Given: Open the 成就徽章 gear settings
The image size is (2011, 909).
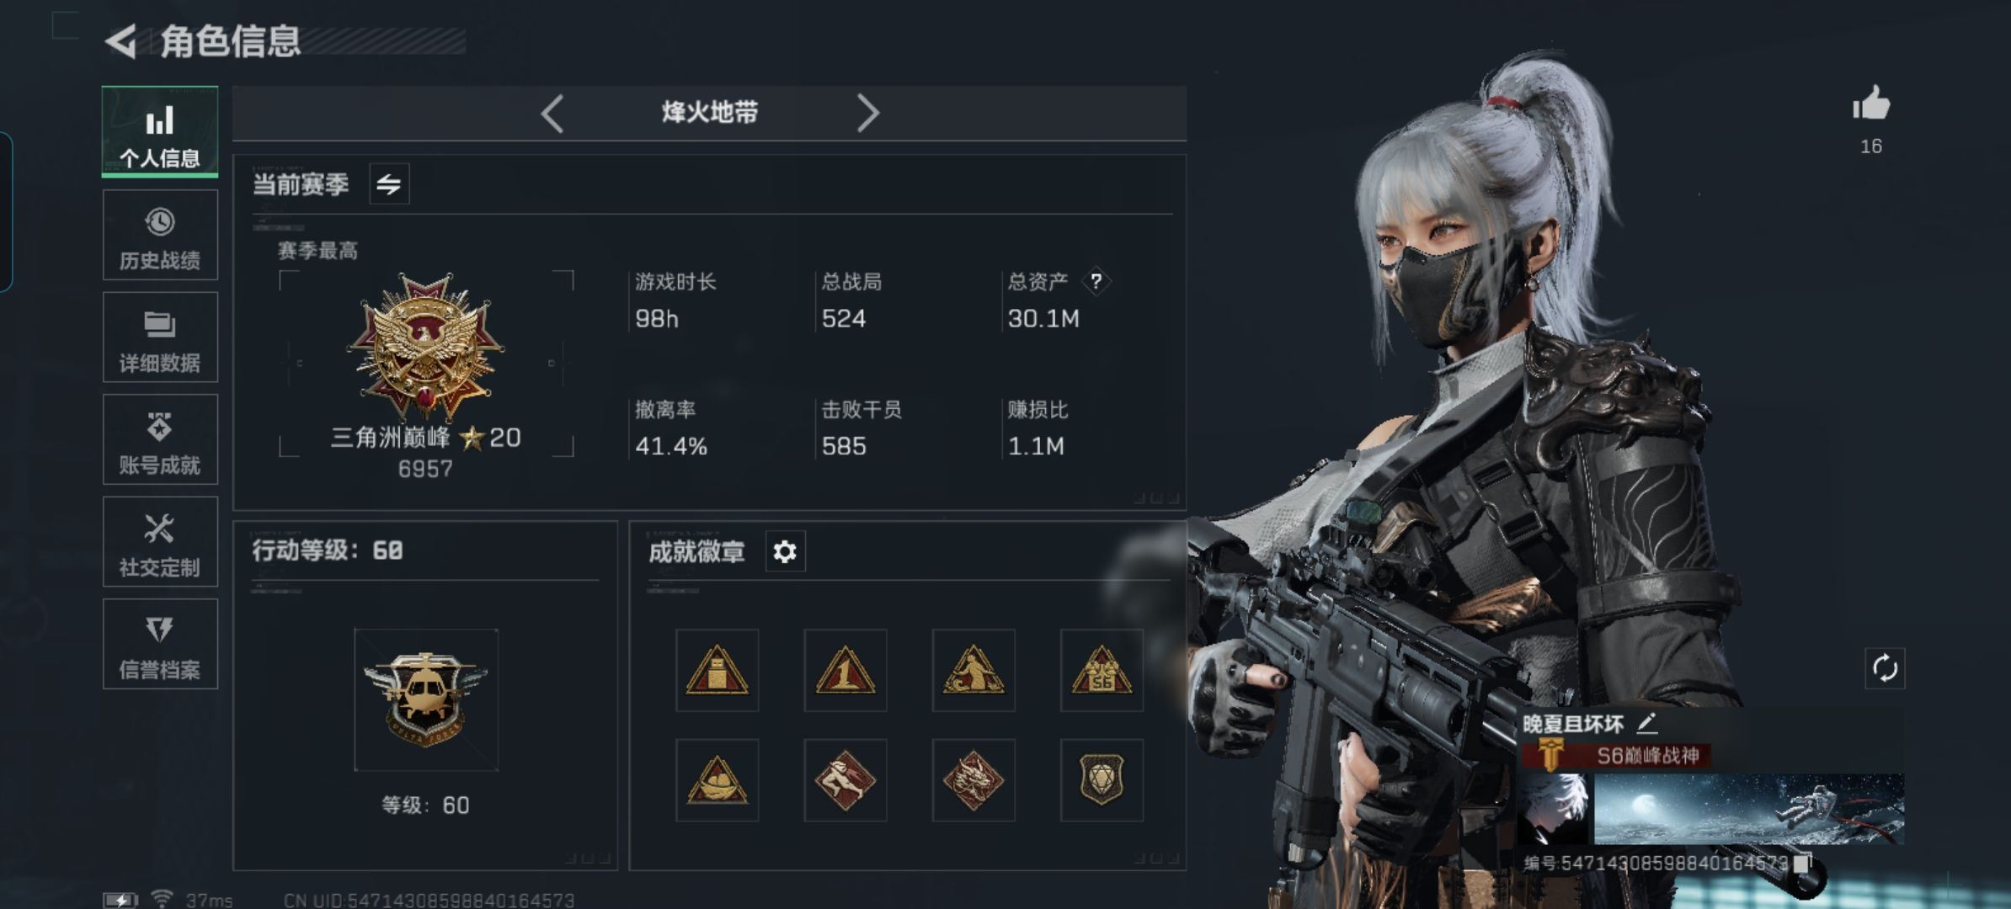Looking at the screenshot, I should [785, 551].
